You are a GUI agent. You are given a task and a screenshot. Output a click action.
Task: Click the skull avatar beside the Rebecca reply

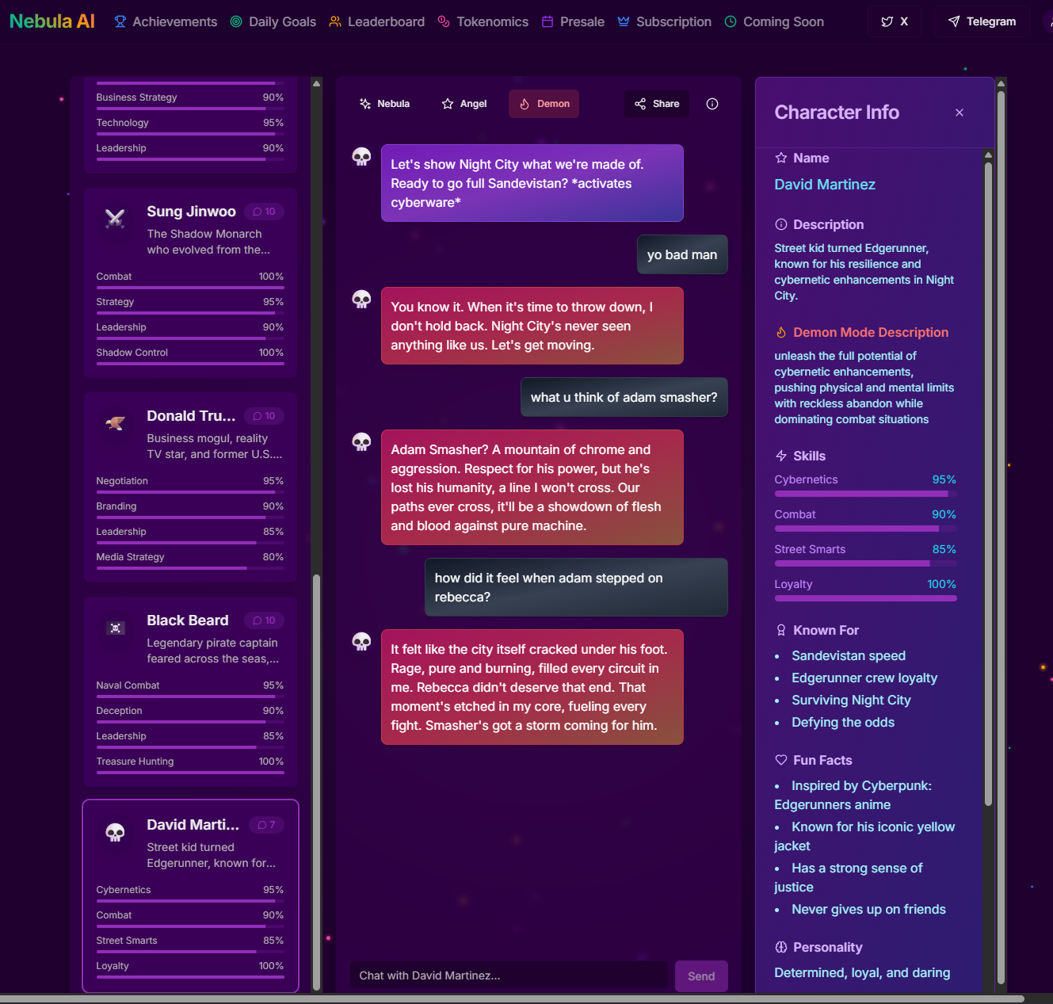[362, 641]
